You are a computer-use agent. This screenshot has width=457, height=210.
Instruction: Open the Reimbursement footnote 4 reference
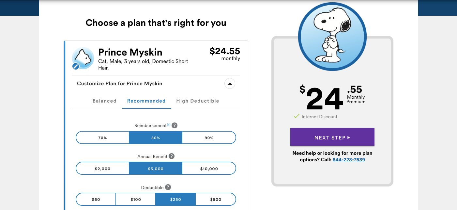169,125
